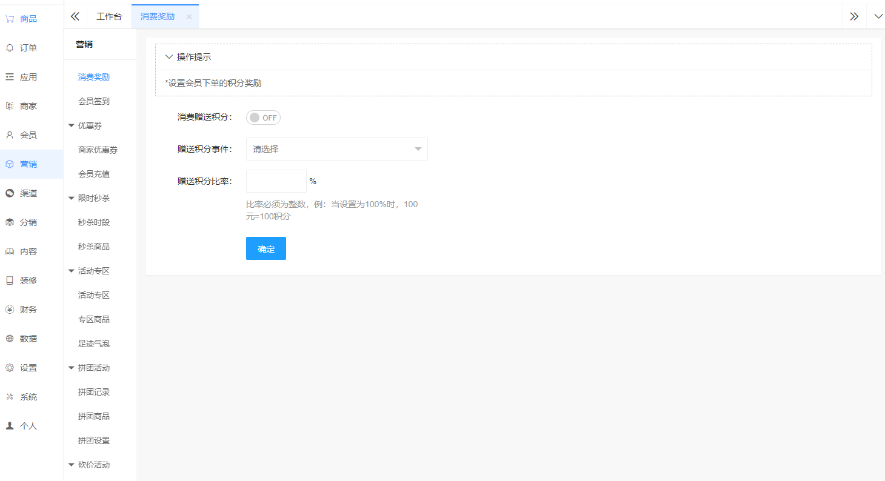This screenshot has width=885, height=481.
Task: Open 秒杀商品 in the submenu
Action: pos(94,247)
